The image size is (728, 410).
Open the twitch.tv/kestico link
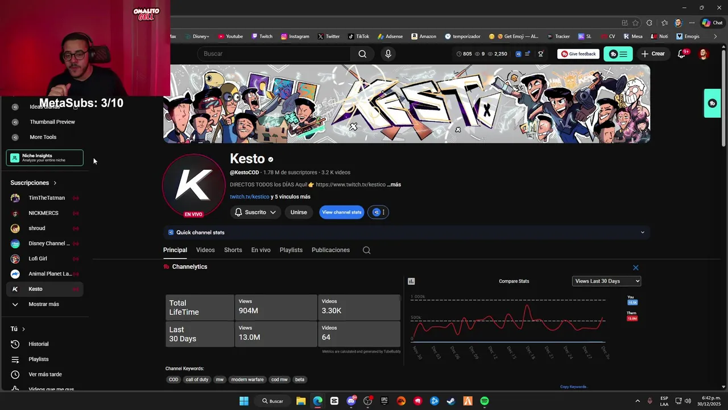pyautogui.click(x=250, y=197)
